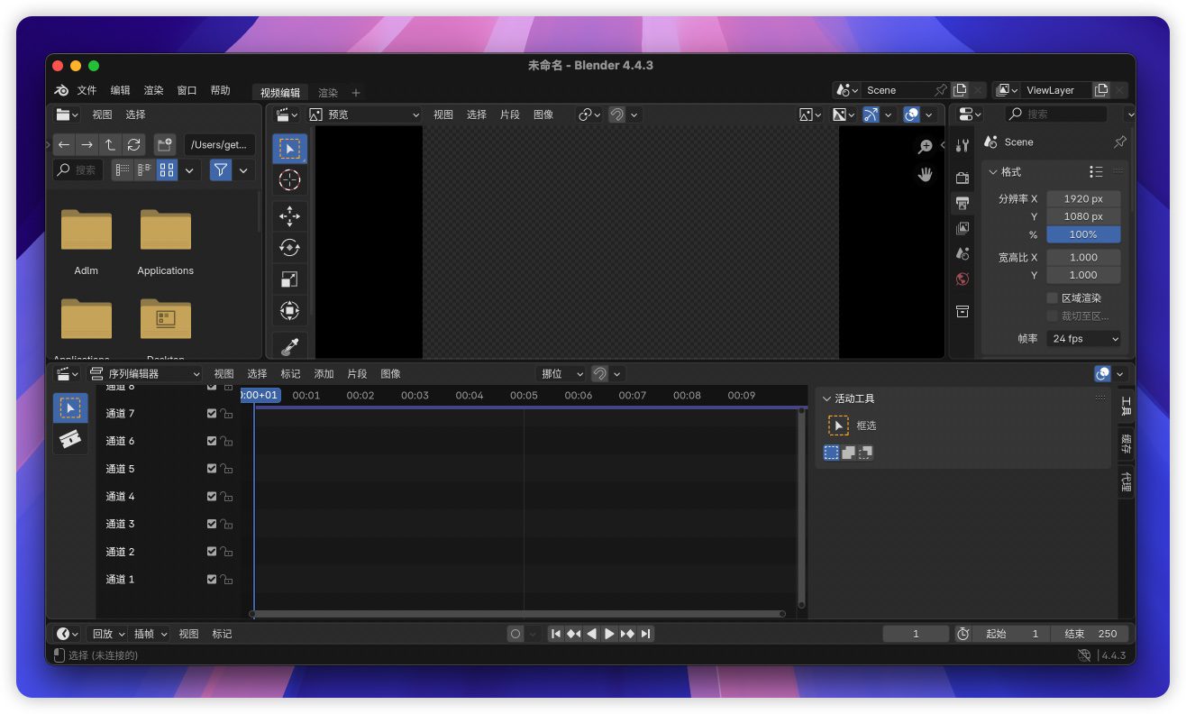Click the zoom magnifier icon in preview
This screenshot has height=714, width=1186.
925,147
